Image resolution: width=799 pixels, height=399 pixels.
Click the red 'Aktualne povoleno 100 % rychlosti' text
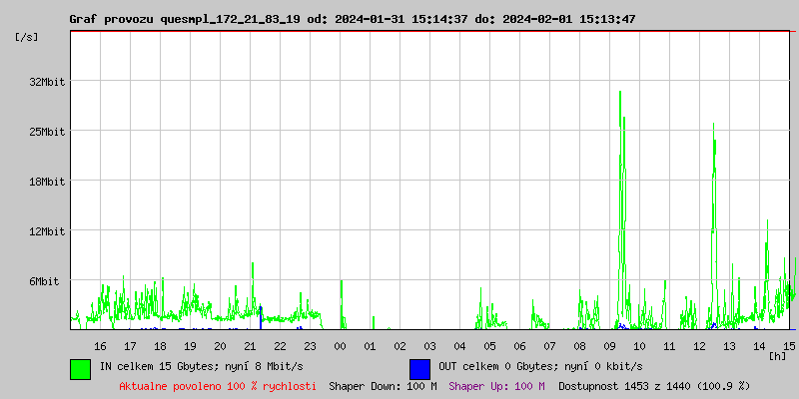tap(218, 385)
